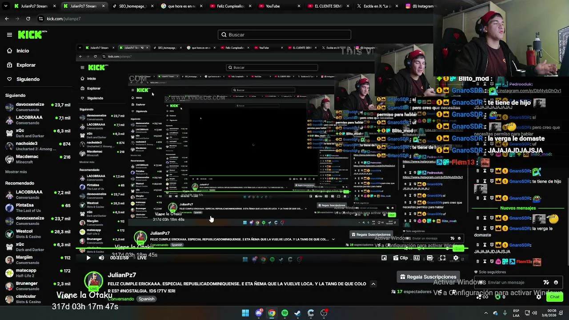Switch to the Instagram browser tab
This screenshot has width=569, height=320.
418,6
